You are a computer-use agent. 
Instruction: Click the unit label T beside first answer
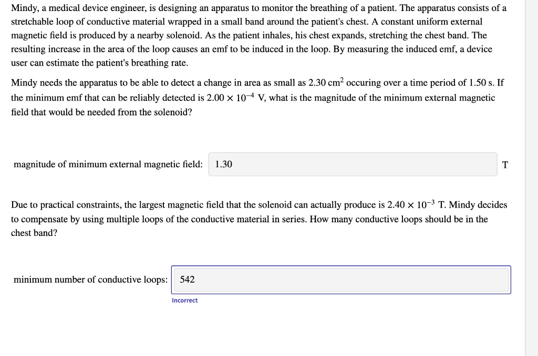pos(505,165)
